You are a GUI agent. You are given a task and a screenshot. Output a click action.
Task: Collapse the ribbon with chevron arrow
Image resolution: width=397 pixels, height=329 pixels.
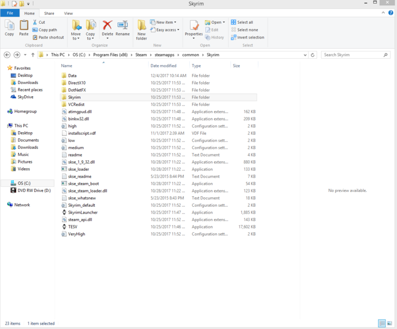[383, 13]
